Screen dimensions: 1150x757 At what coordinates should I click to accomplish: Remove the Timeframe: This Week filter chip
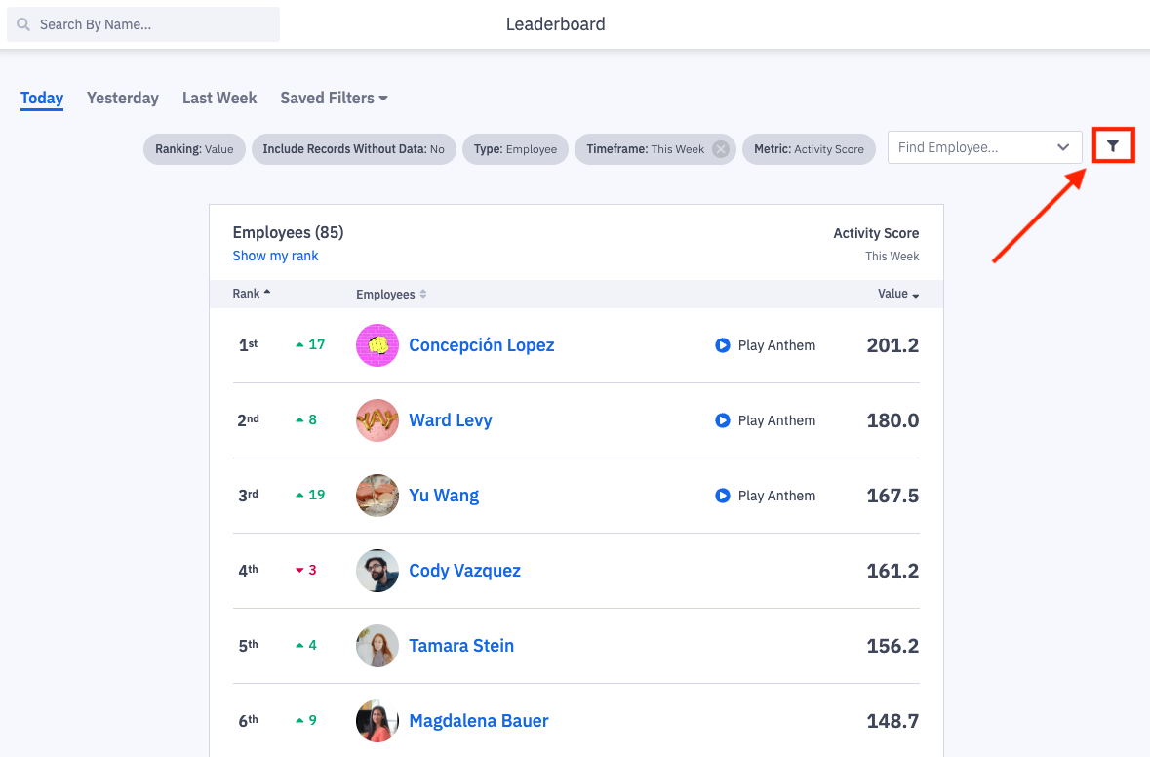(720, 149)
